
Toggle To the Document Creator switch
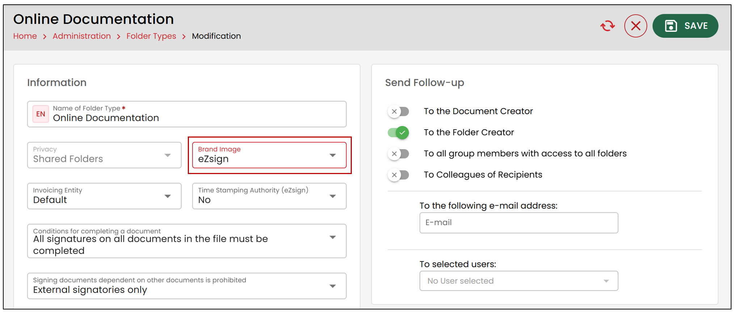(398, 111)
